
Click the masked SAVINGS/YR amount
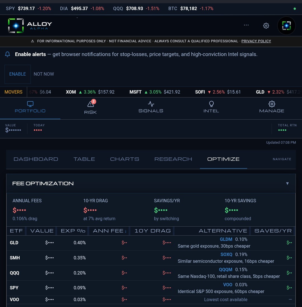pos(161,210)
